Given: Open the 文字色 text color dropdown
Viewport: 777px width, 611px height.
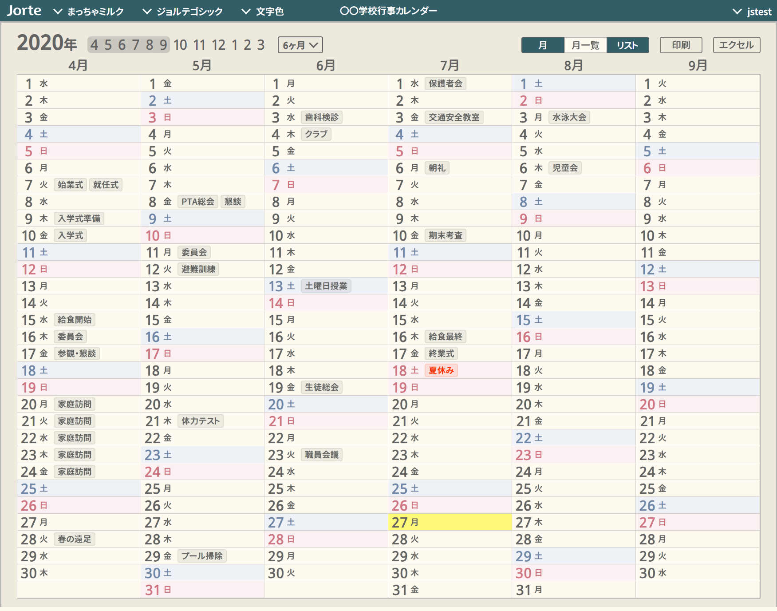Looking at the screenshot, I should click(263, 12).
